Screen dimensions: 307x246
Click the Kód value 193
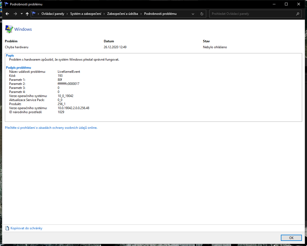pos(60,76)
